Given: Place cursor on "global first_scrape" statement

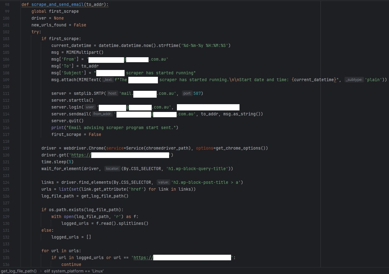Looking at the screenshot, I should [55, 11].
